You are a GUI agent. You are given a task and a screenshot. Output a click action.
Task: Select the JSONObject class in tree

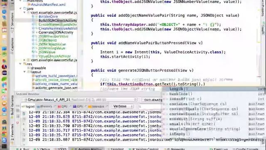(x=47, y=40)
